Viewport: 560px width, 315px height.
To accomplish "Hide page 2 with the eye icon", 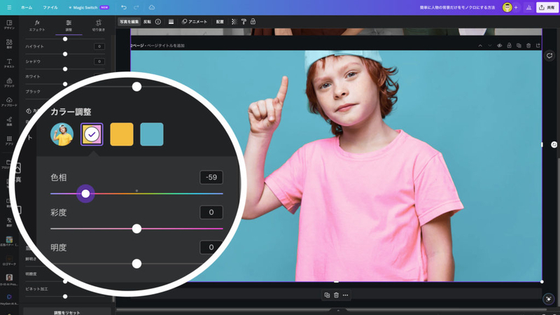I will tap(499, 45).
